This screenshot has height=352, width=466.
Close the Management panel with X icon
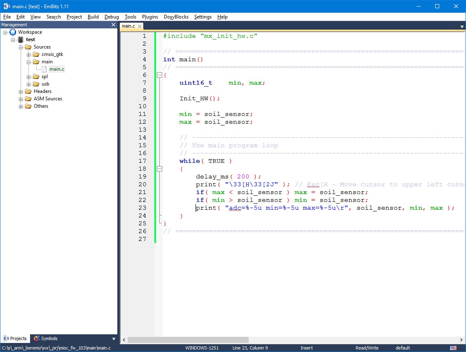pyautogui.click(x=114, y=25)
